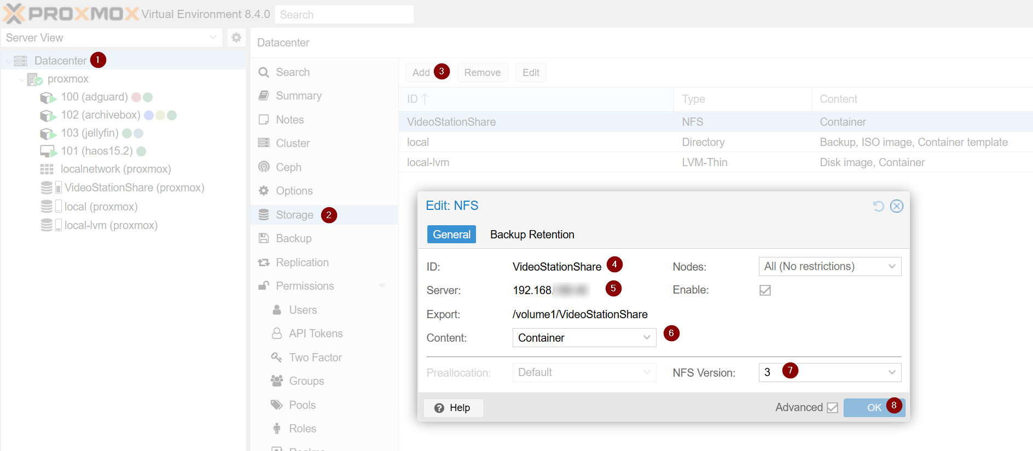Click the Proxmox logo
The height and width of the screenshot is (451, 1033).
click(x=71, y=13)
